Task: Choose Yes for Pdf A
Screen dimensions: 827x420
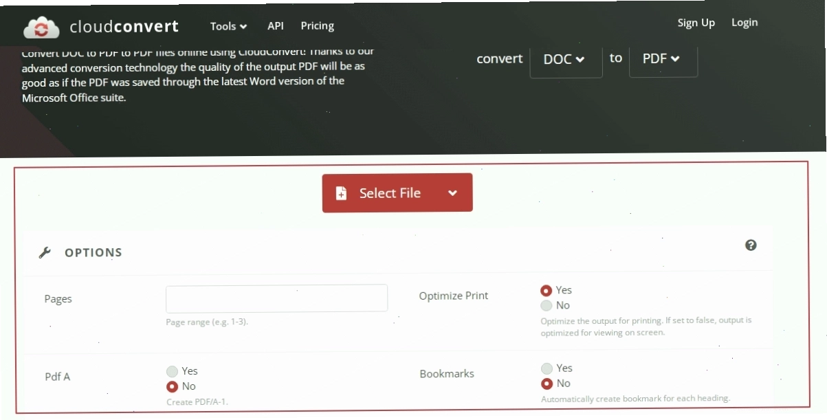Action: pyautogui.click(x=173, y=371)
